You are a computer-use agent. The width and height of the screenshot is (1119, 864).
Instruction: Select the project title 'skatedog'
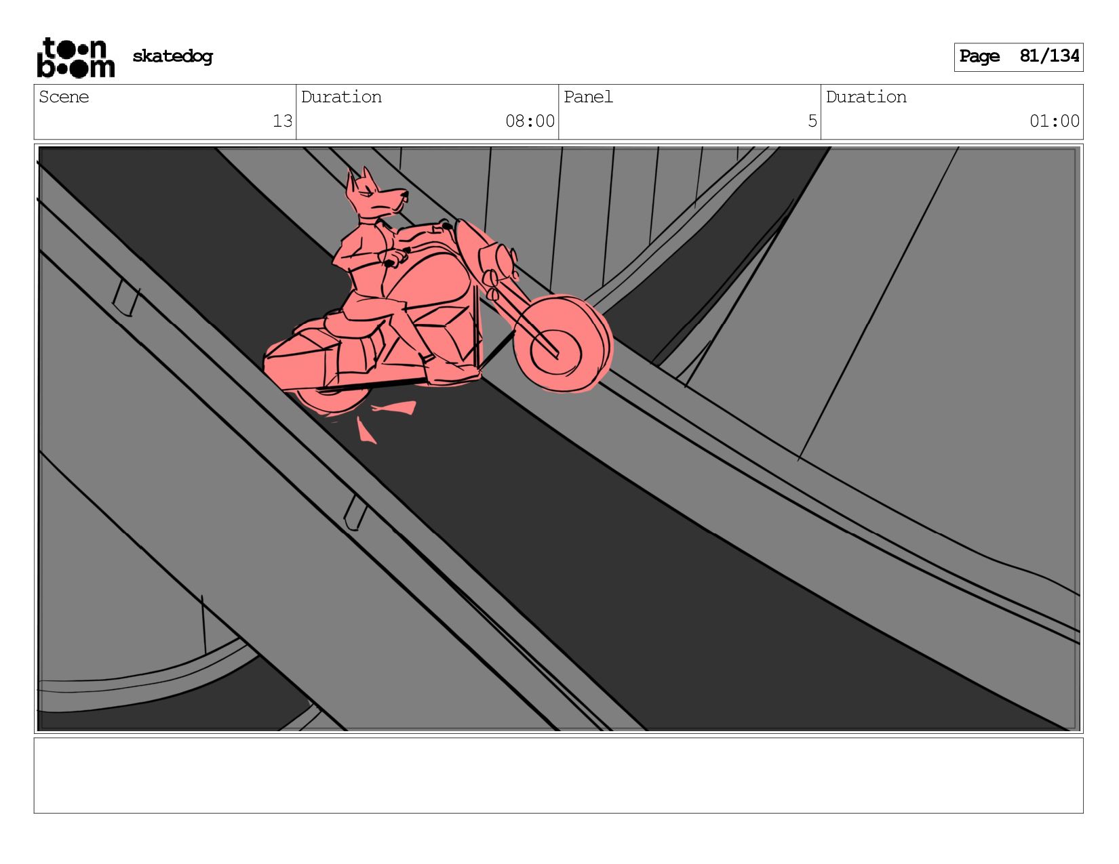[172, 57]
